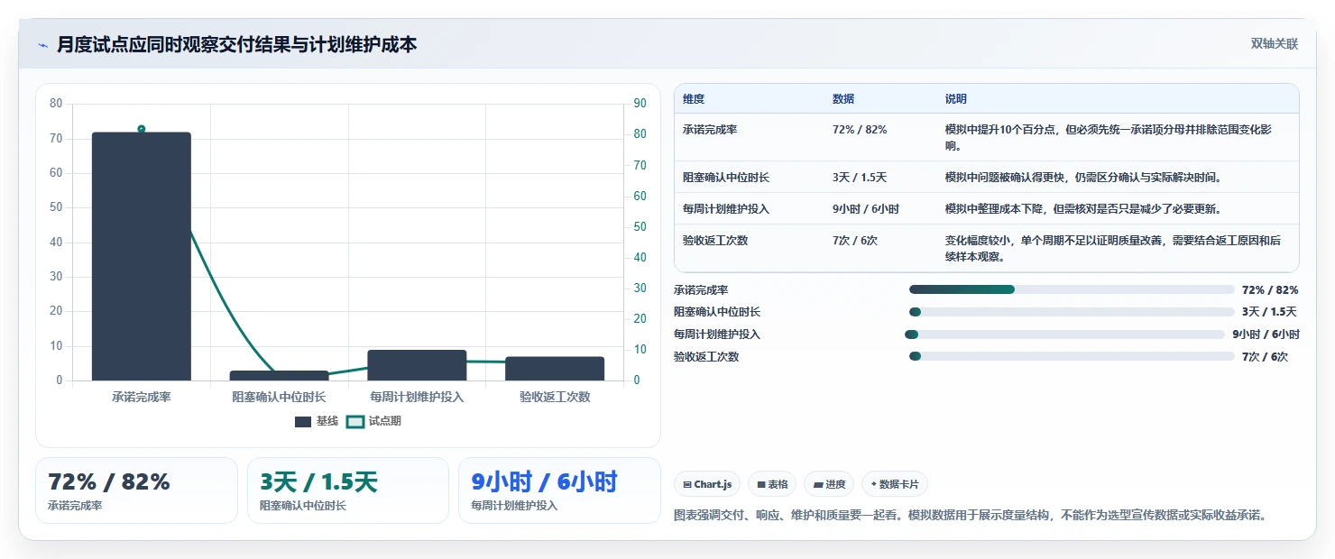Click the 验收返工次数 bar in chart
1335x559 pixels.
[554, 369]
